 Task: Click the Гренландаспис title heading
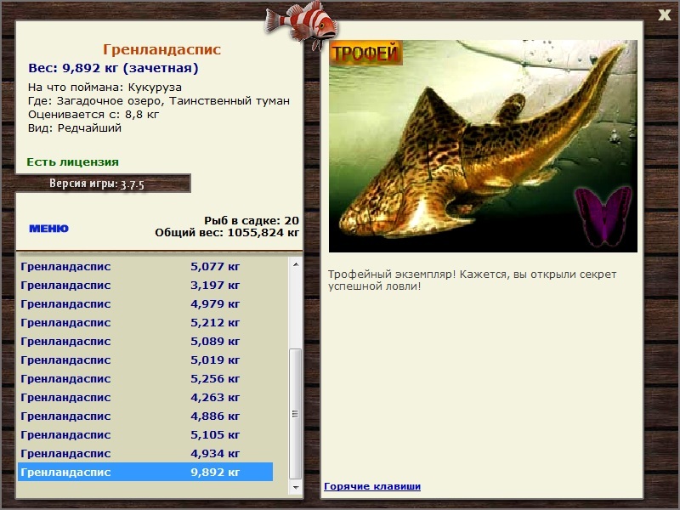point(161,49)
